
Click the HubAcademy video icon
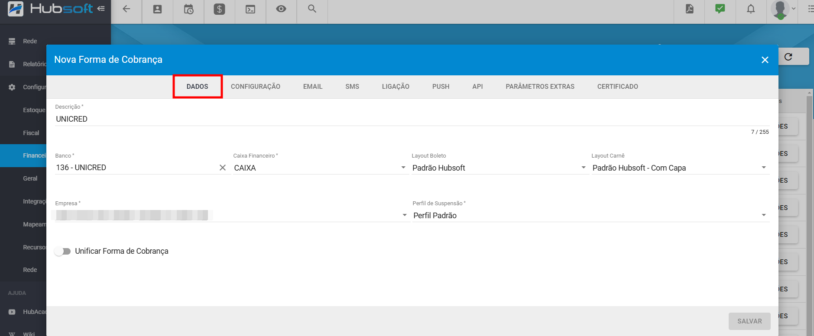coord(12,312)
